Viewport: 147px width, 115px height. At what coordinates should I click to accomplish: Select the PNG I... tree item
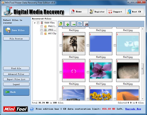click(52, 26)
